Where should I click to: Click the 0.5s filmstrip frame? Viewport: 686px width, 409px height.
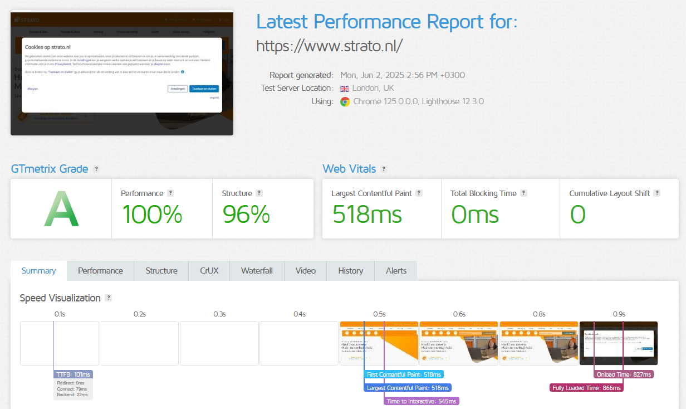379,343
